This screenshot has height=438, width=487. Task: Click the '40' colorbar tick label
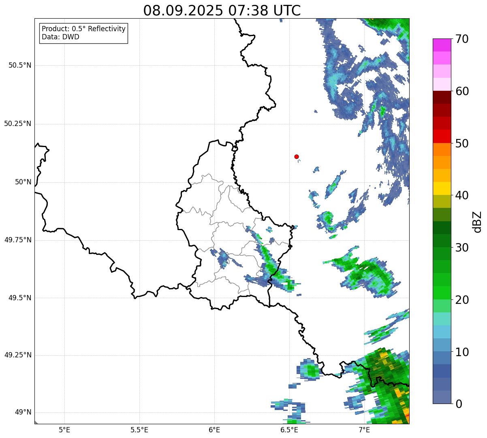tap(462, 195)
